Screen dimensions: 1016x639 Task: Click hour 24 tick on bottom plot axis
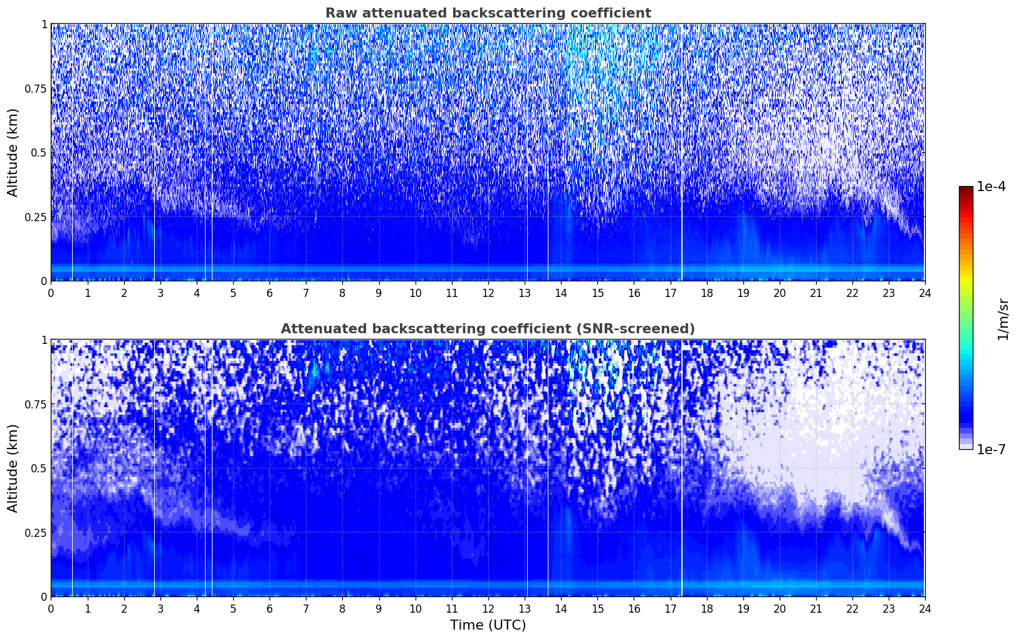click(925, 608)
